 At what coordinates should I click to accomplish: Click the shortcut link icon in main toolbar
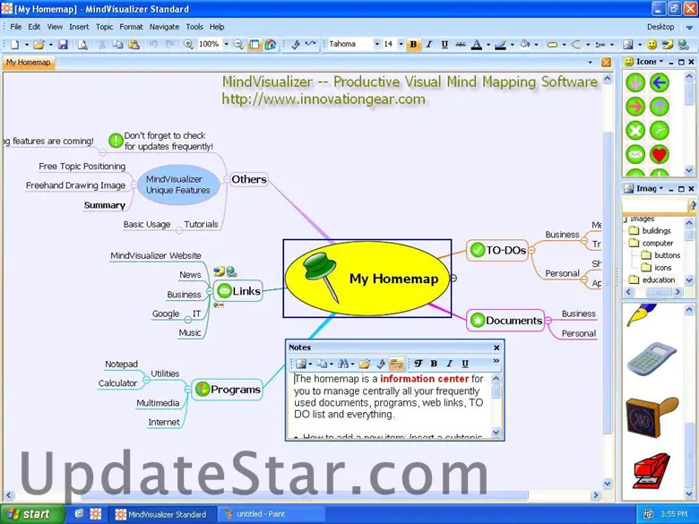pyautogui.click(x=668, y=44)
